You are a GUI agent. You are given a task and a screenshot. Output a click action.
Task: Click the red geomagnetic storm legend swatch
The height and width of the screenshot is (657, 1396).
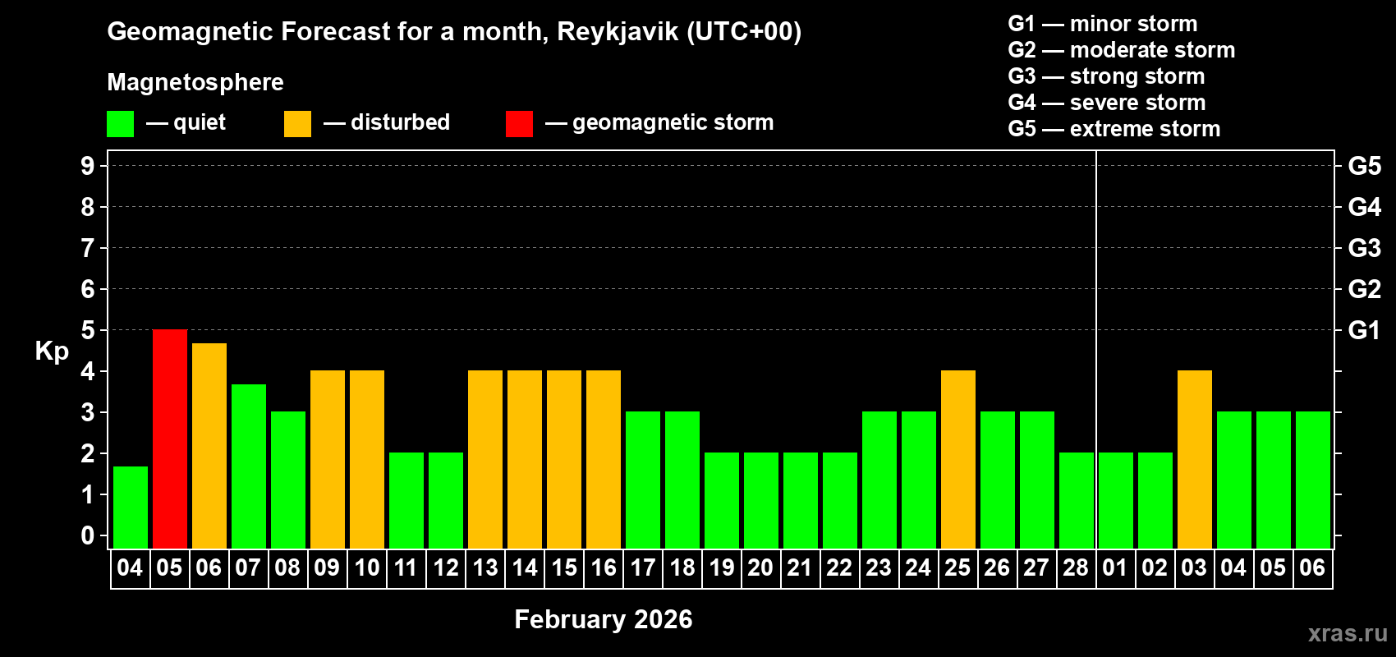tap(519, 124)
